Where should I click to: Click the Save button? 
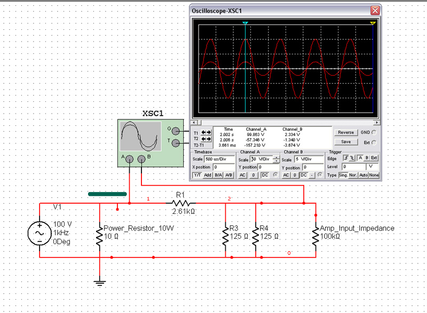click(x=346, y=142)
